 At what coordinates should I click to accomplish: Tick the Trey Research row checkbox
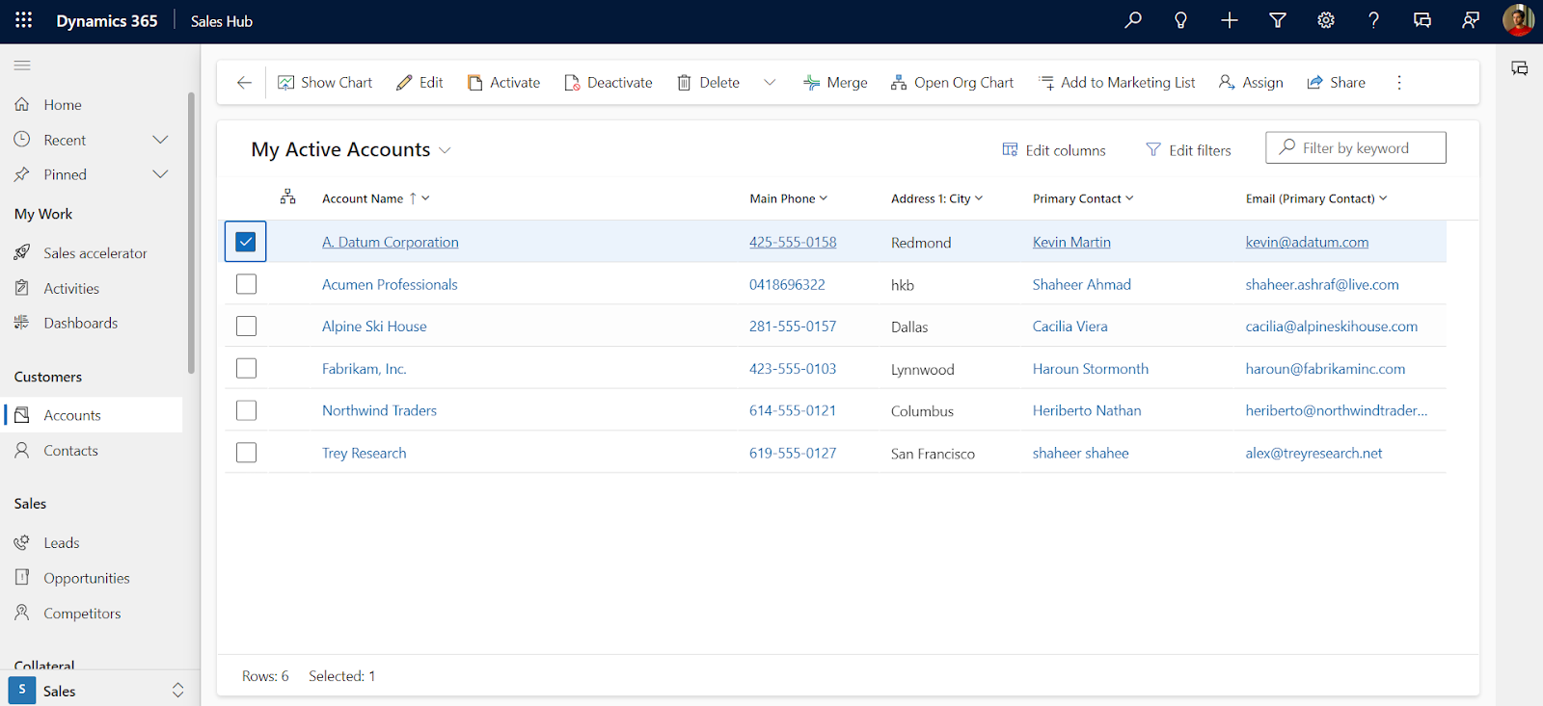246,453
